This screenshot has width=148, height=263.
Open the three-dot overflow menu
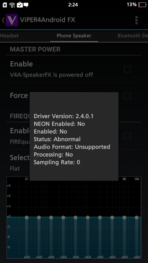coord(136,20)
